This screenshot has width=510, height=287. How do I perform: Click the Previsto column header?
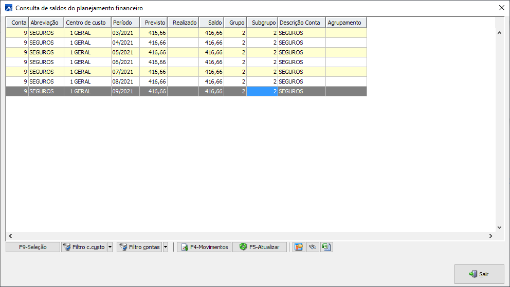click(154, 23)
